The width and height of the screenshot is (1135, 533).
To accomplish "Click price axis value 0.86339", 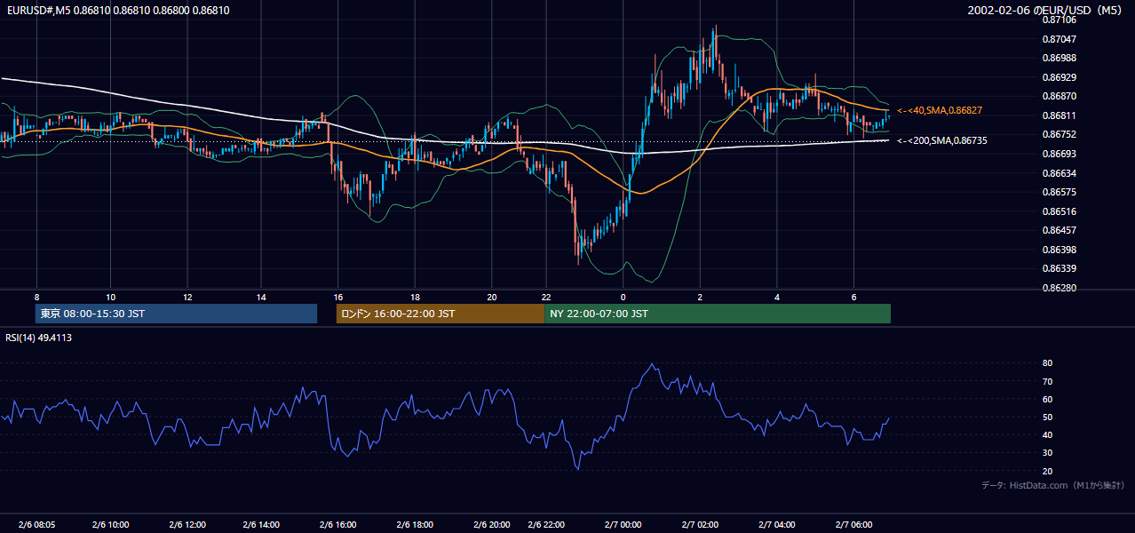I will pyautogui.click(x=1060, y=268).
